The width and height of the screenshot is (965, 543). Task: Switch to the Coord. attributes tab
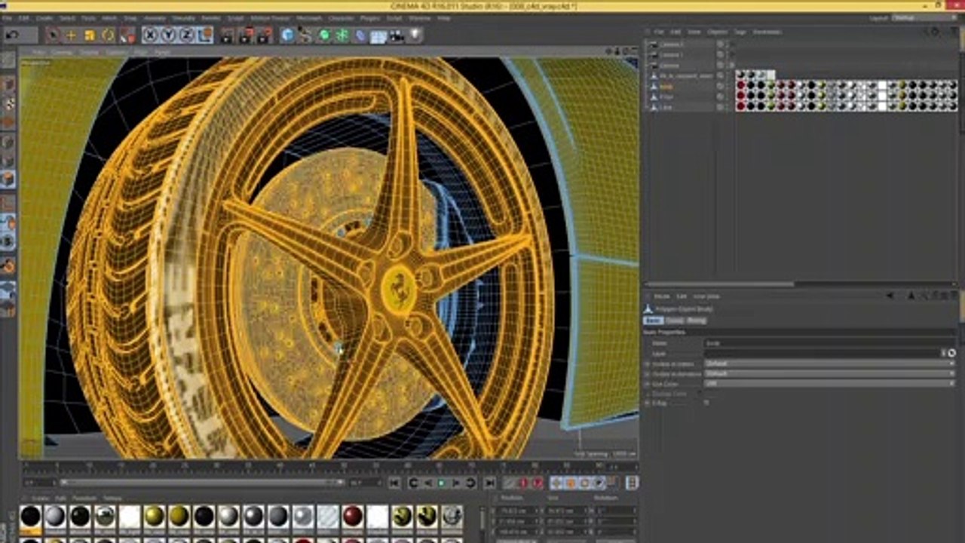(674, 321)
